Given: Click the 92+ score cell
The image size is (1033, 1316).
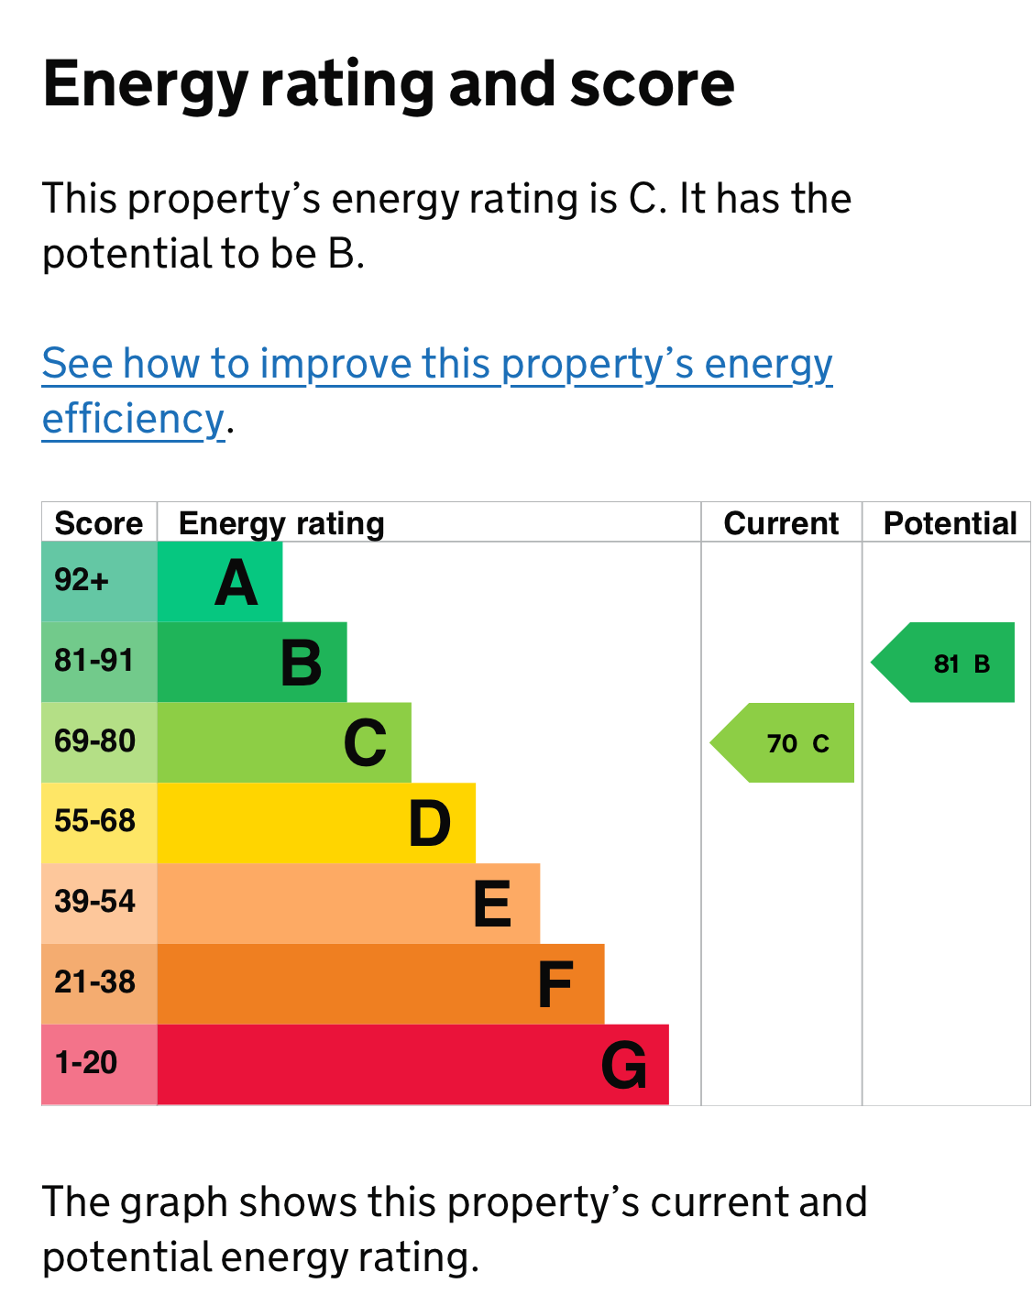Looking at the screenshot, I should click(99, 582).
